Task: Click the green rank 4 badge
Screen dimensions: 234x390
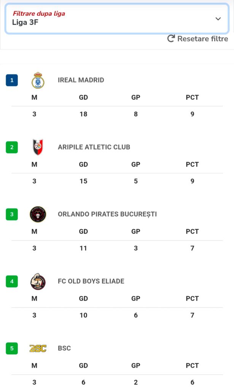Action: pyautogui.click(x=12, y=281)
